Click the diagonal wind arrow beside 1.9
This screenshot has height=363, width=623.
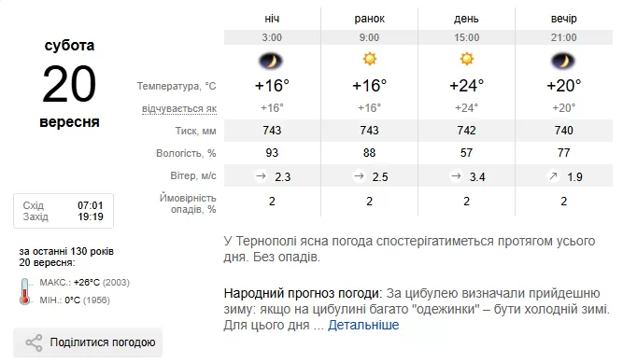tap(553, 176)
